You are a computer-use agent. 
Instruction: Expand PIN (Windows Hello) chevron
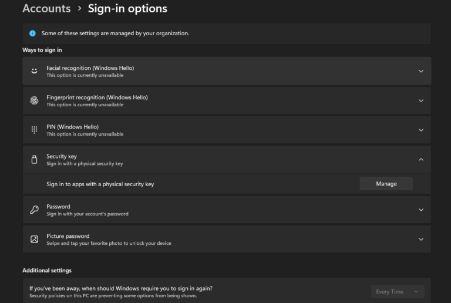[420, 130]
